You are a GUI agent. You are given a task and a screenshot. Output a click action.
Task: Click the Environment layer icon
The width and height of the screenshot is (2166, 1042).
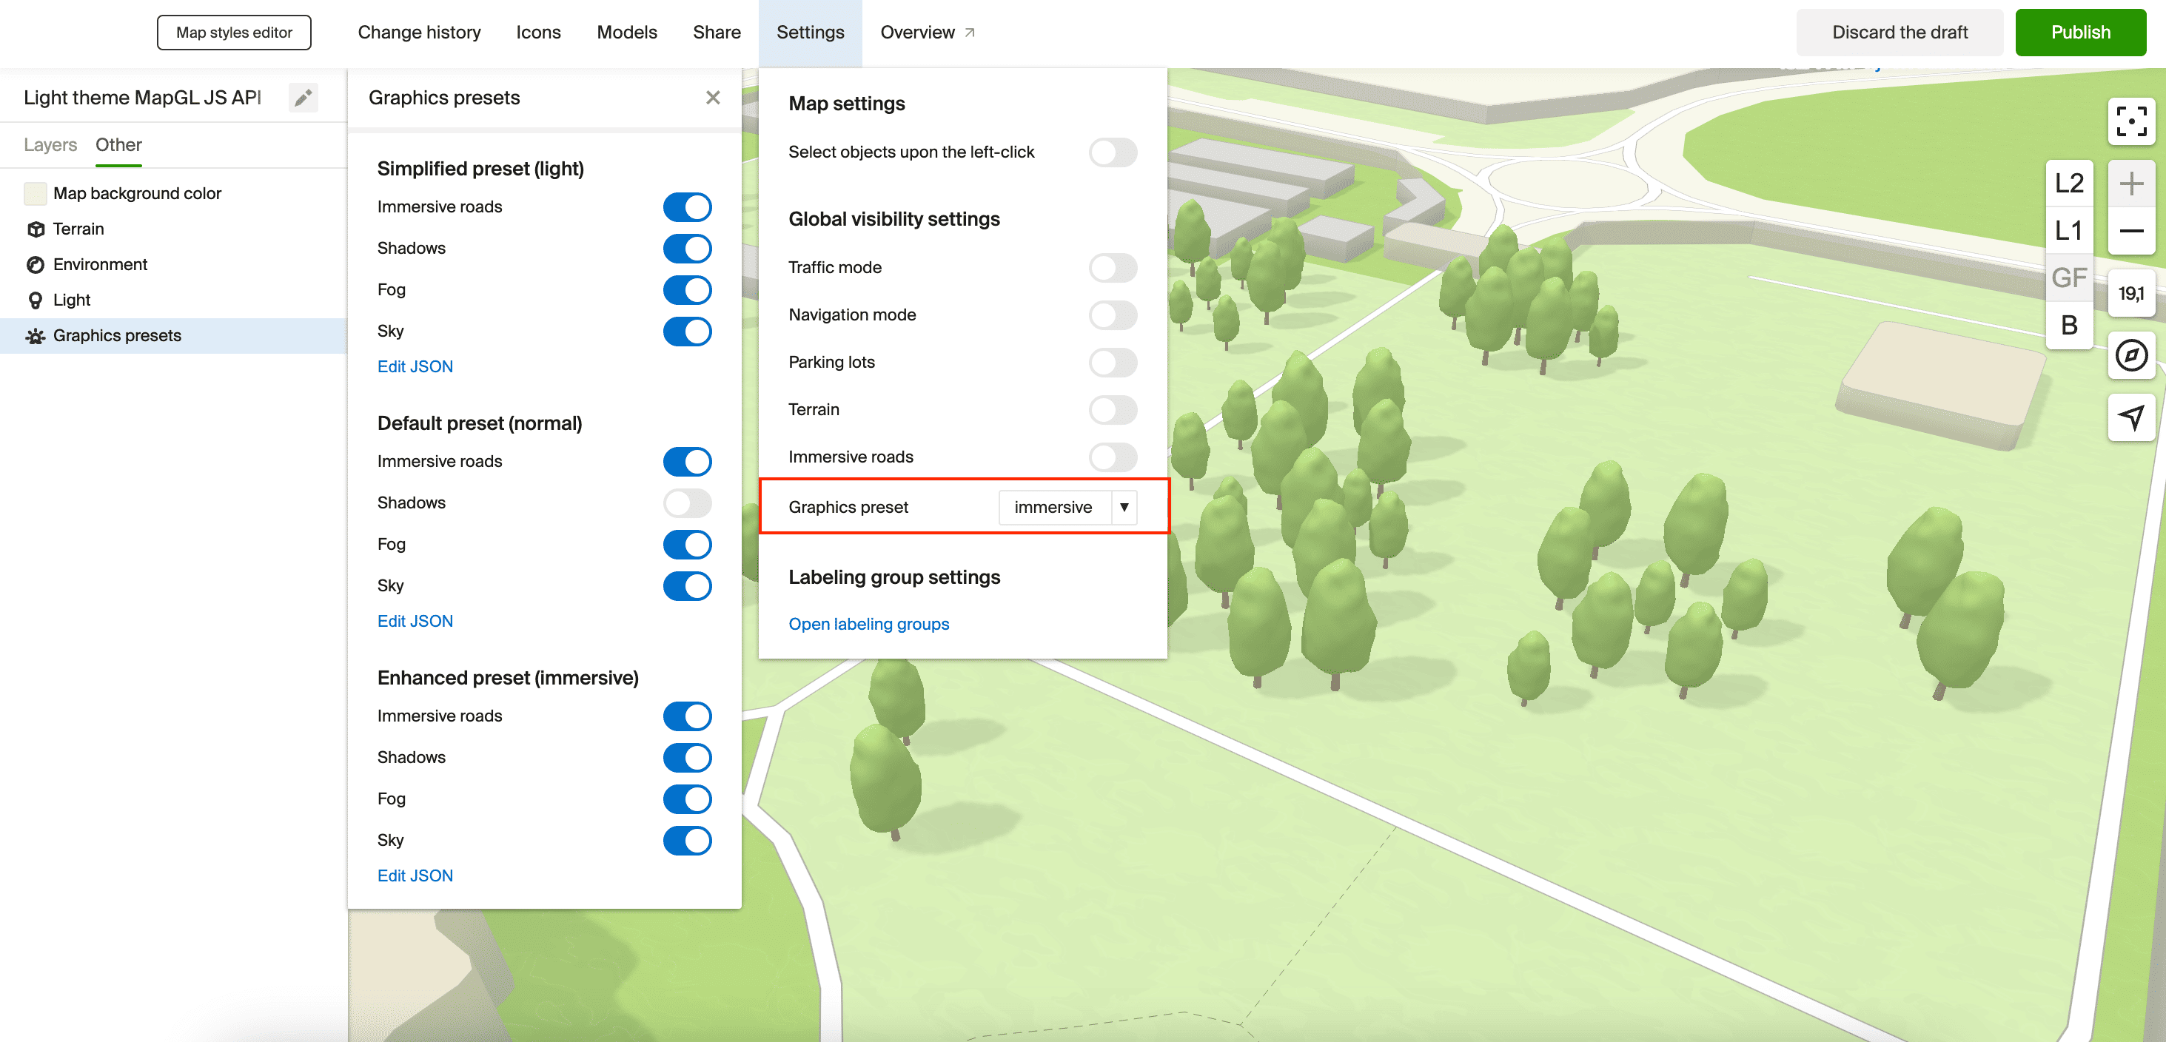pyautogui.click(x=35, y=263)
